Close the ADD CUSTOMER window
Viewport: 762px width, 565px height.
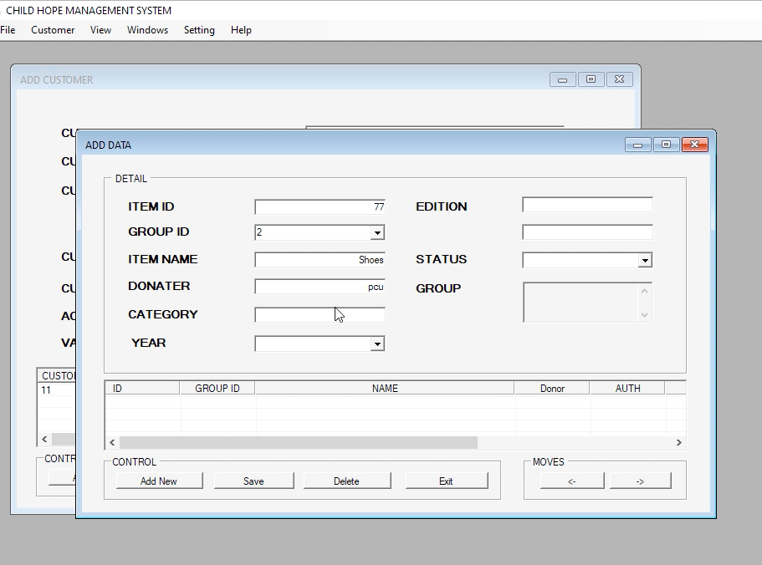click(x=620, y=79)
